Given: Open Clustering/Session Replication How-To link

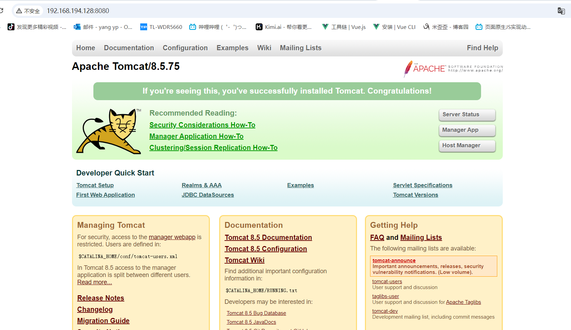Looking at the screenshot, I should 213,148.
